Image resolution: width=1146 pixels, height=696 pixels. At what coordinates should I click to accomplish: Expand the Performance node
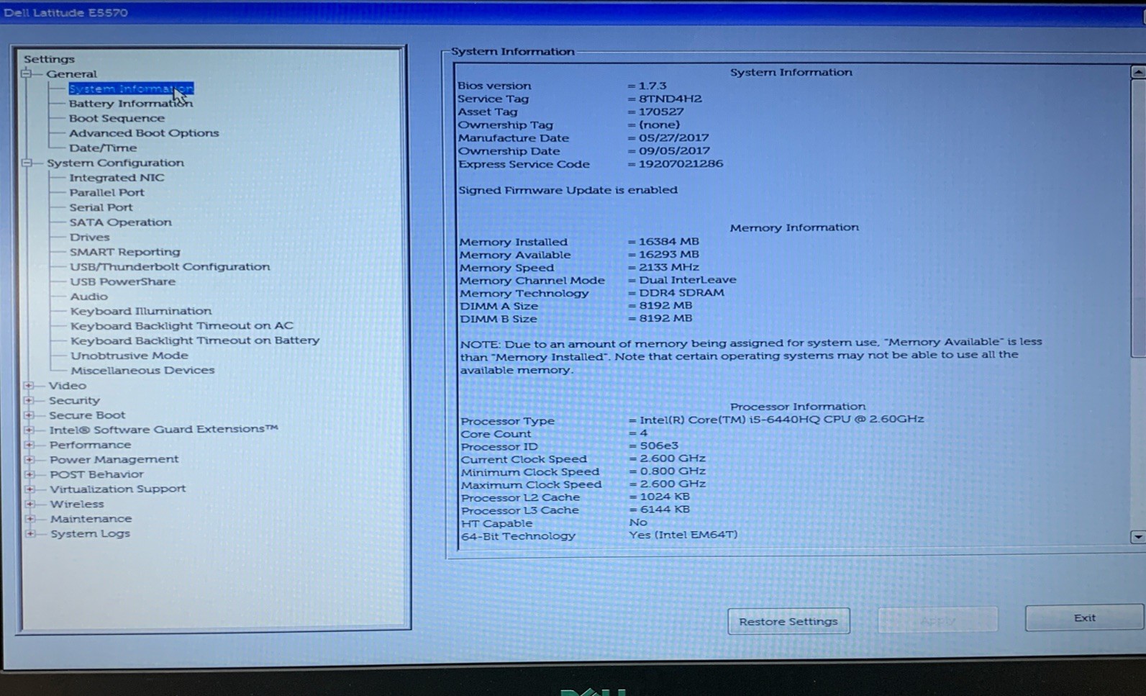pos(29,445)
